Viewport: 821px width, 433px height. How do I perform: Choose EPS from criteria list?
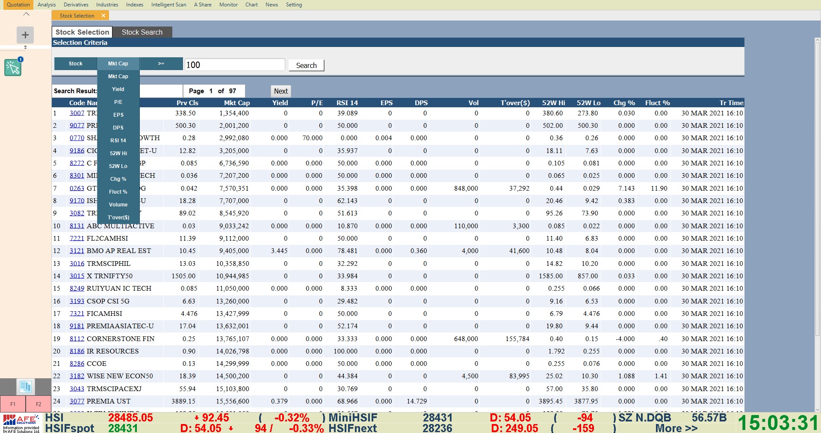point(118,115)
